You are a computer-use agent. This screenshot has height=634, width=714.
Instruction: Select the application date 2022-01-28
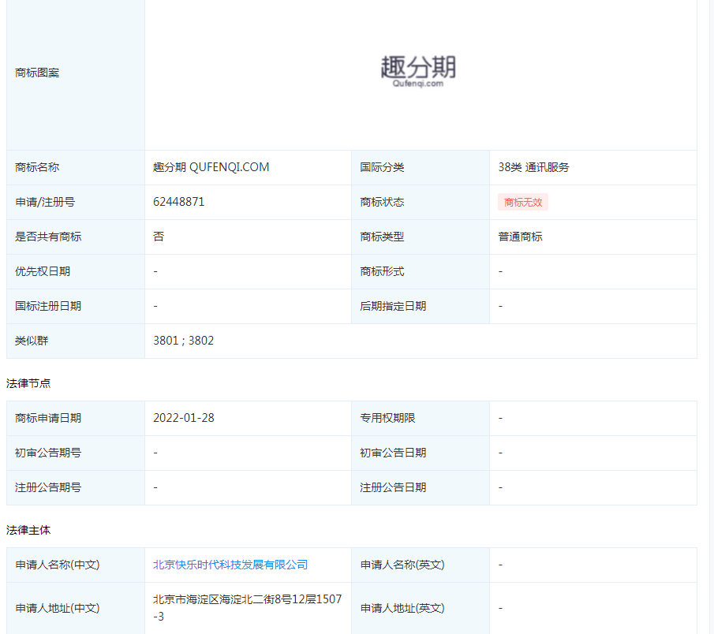(184, 418)
